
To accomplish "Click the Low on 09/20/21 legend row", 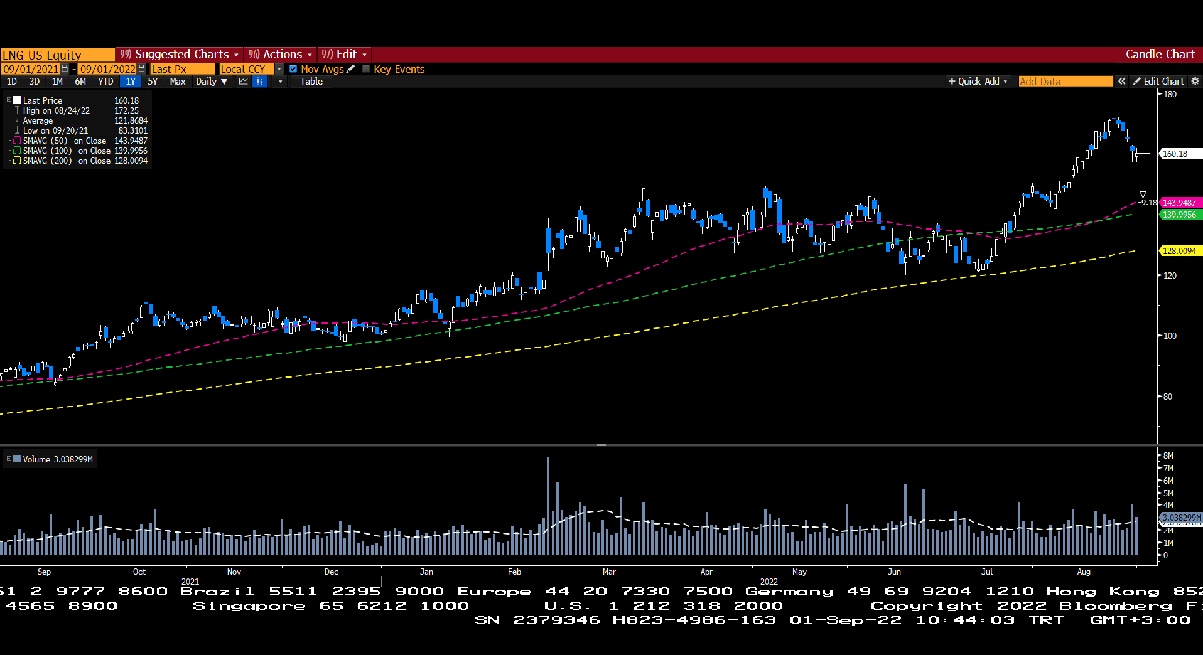I will [x=80, y=130].
